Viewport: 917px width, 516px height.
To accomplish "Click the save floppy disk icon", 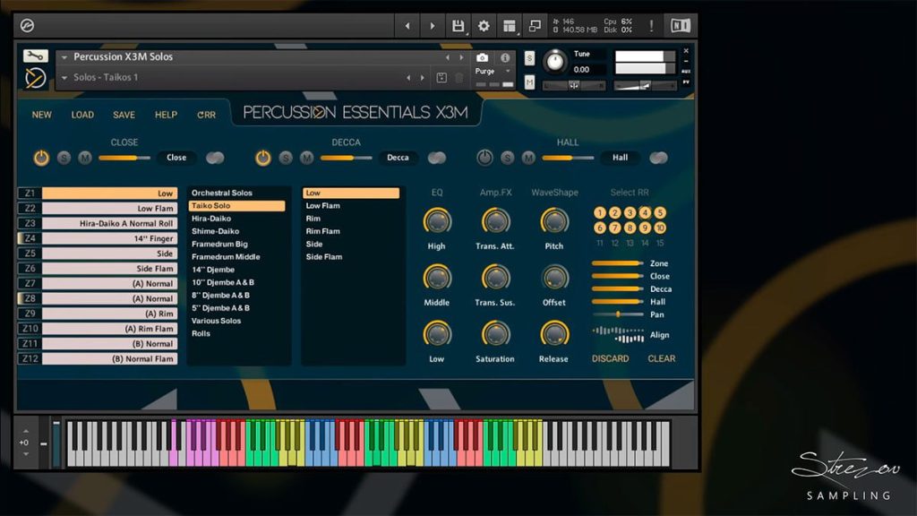I will [458, 26].
